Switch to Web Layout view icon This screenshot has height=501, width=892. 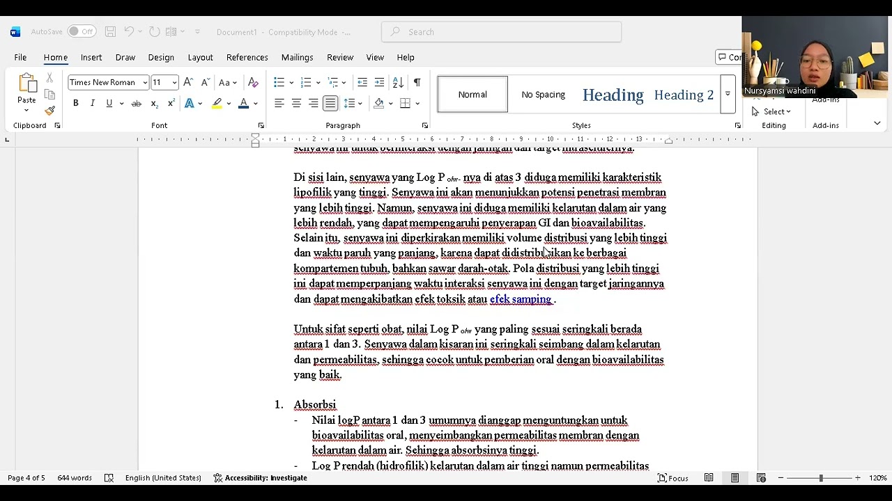(x=761, y=478)
